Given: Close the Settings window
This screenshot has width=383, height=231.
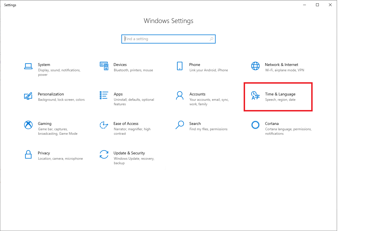Looking at the screenshot, I should (x=330, y=5).
